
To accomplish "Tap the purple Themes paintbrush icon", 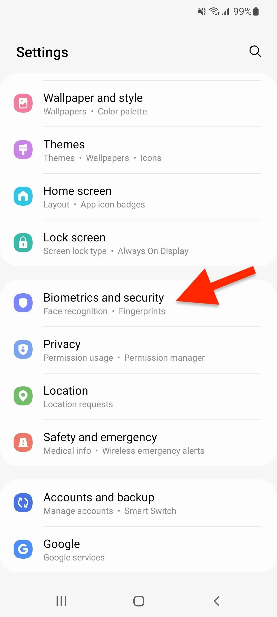I will click(23, 150).
